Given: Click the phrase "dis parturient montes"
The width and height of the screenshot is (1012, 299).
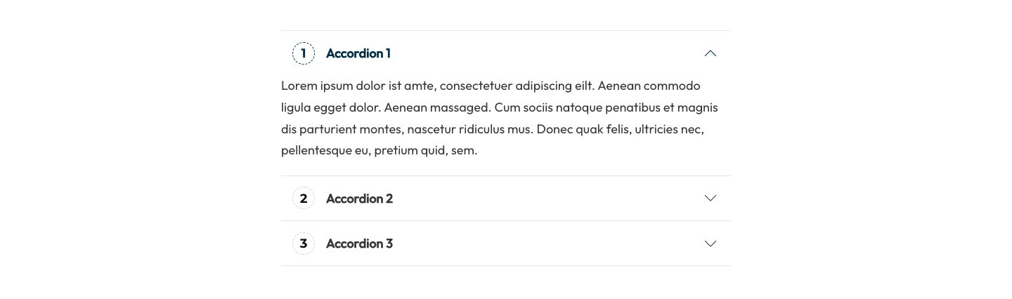Looking at the screenshot, I should pos(341,129).
